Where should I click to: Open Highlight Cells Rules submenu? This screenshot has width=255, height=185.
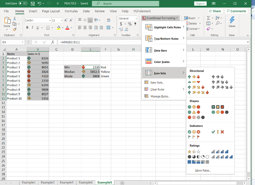(164, 27)
